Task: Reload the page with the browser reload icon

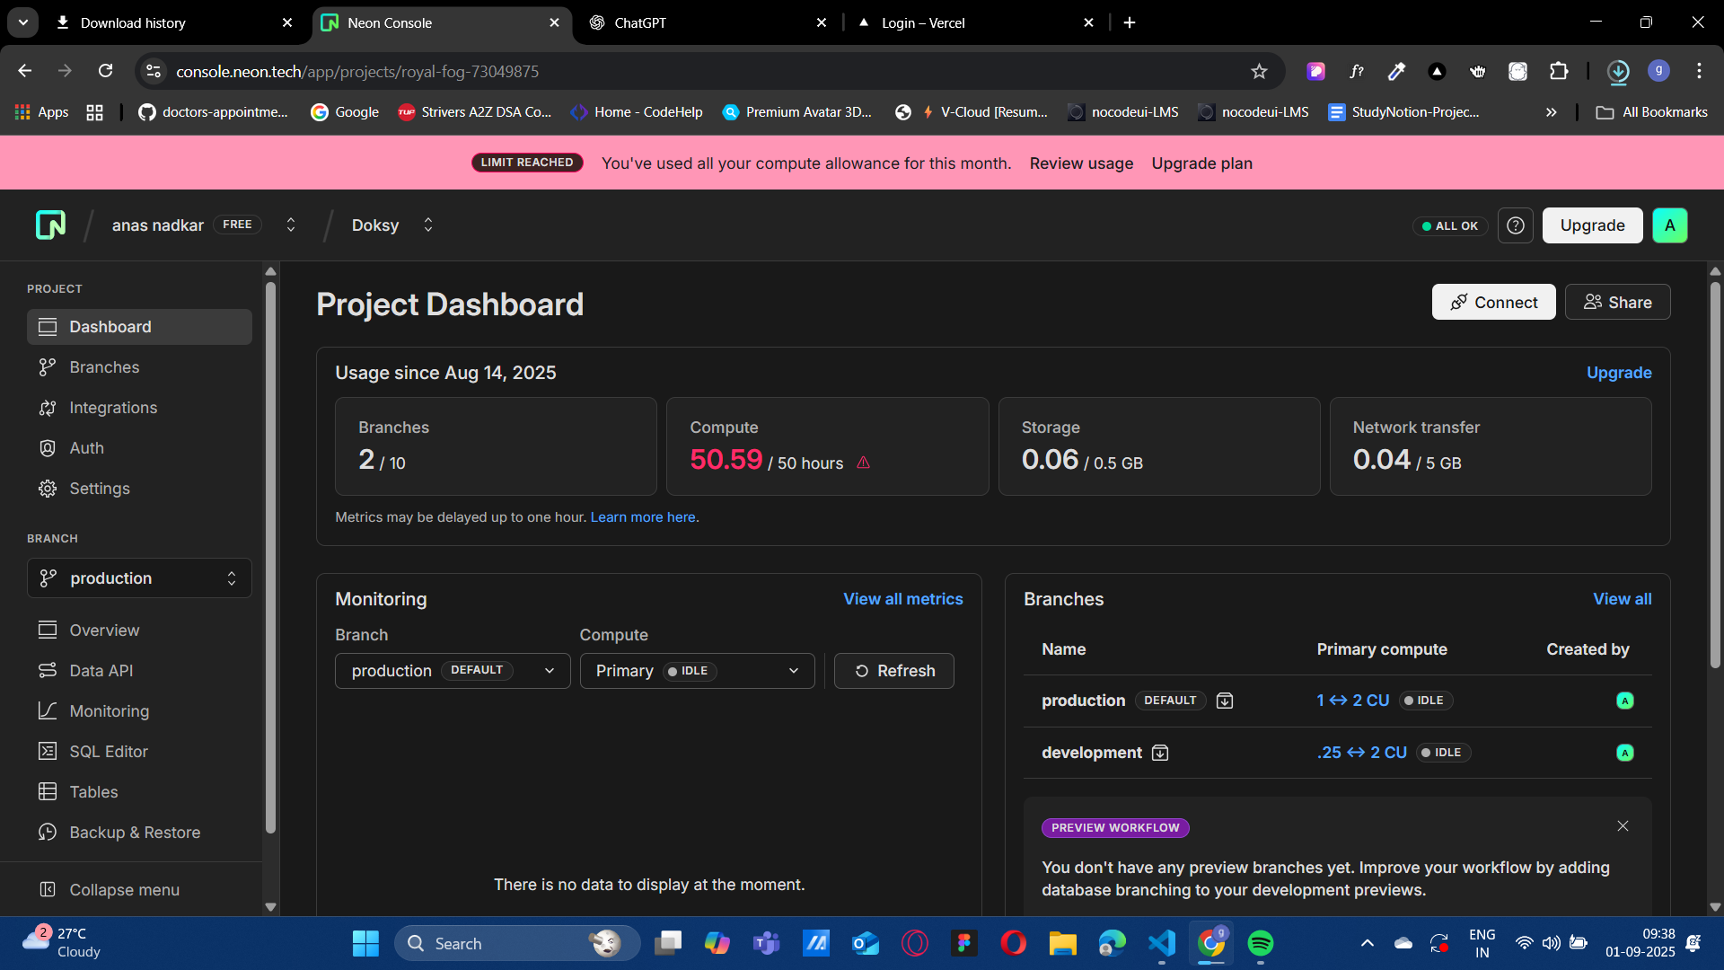Action: [x=105, y=71]
